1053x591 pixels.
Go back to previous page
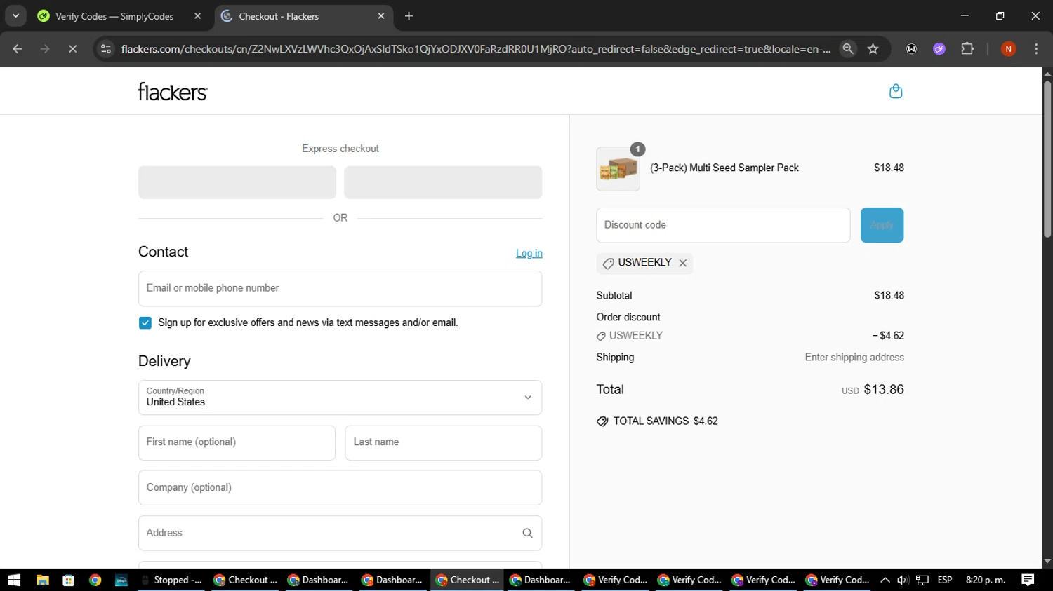(18, 49)
